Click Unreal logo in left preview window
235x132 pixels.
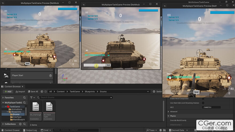click(3, 3)
